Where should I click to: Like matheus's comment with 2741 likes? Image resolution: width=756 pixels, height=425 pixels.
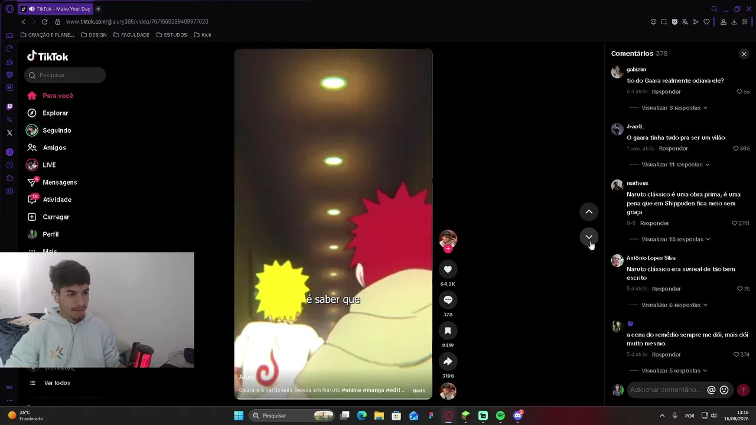735,223
